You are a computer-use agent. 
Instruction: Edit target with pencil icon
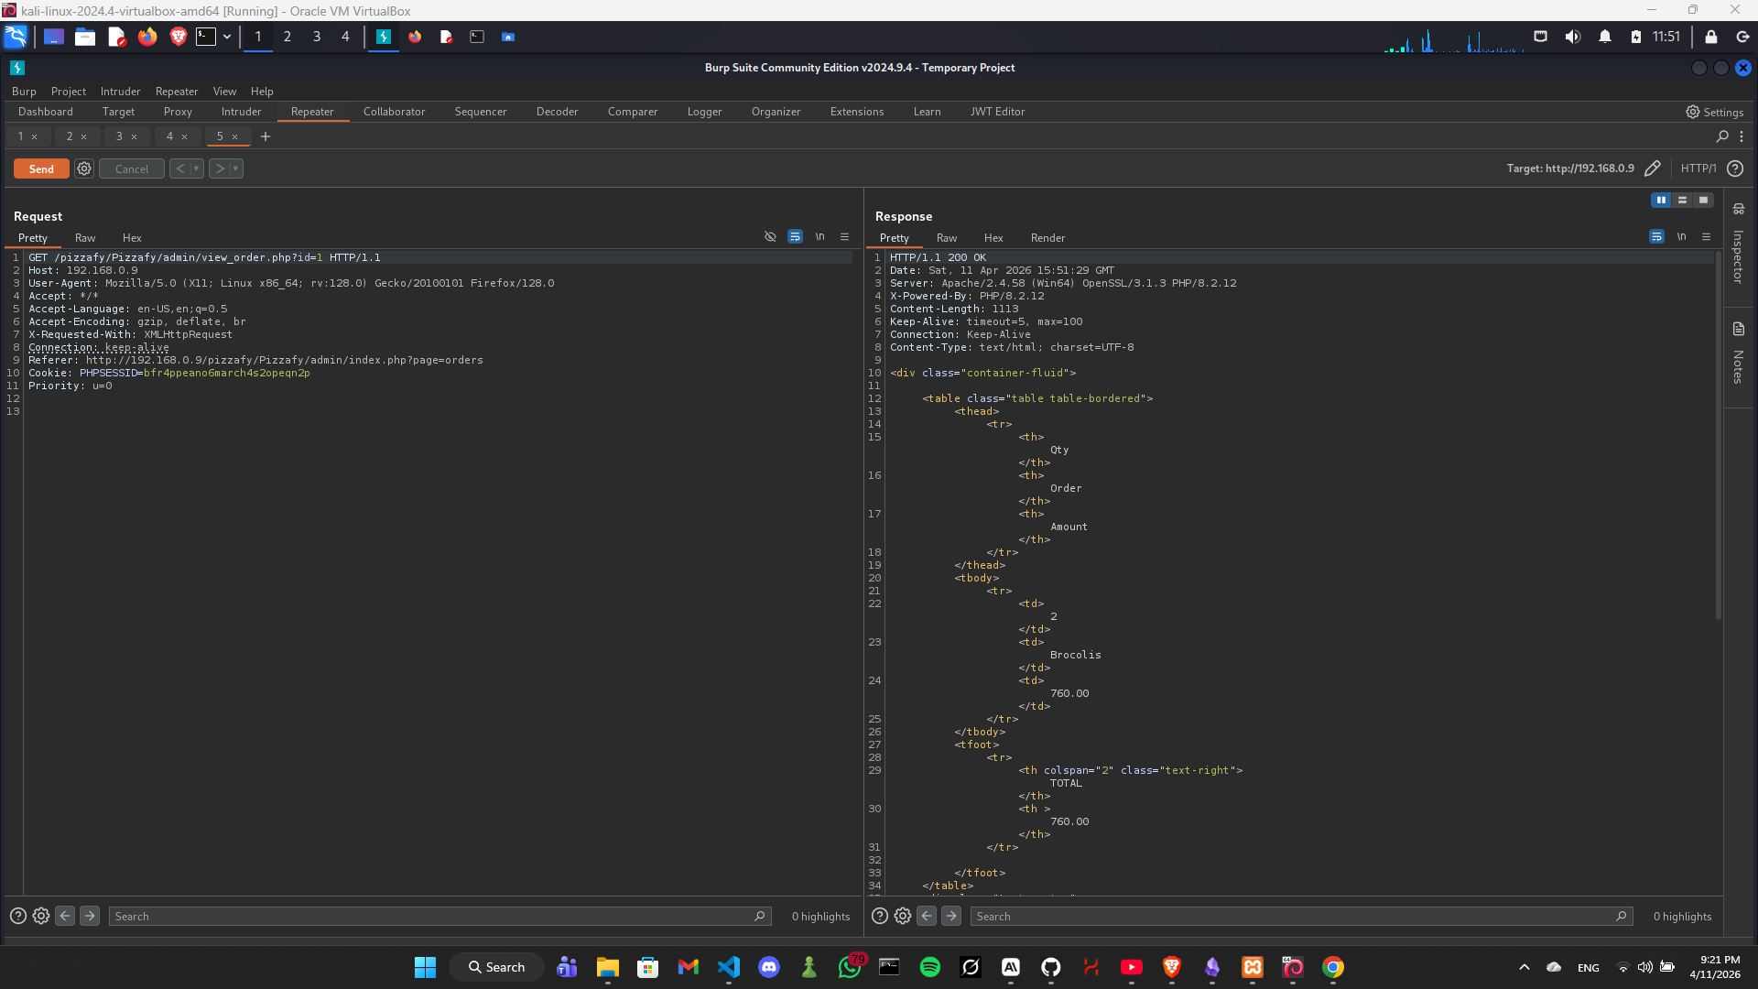click(x=1653, y=168)
